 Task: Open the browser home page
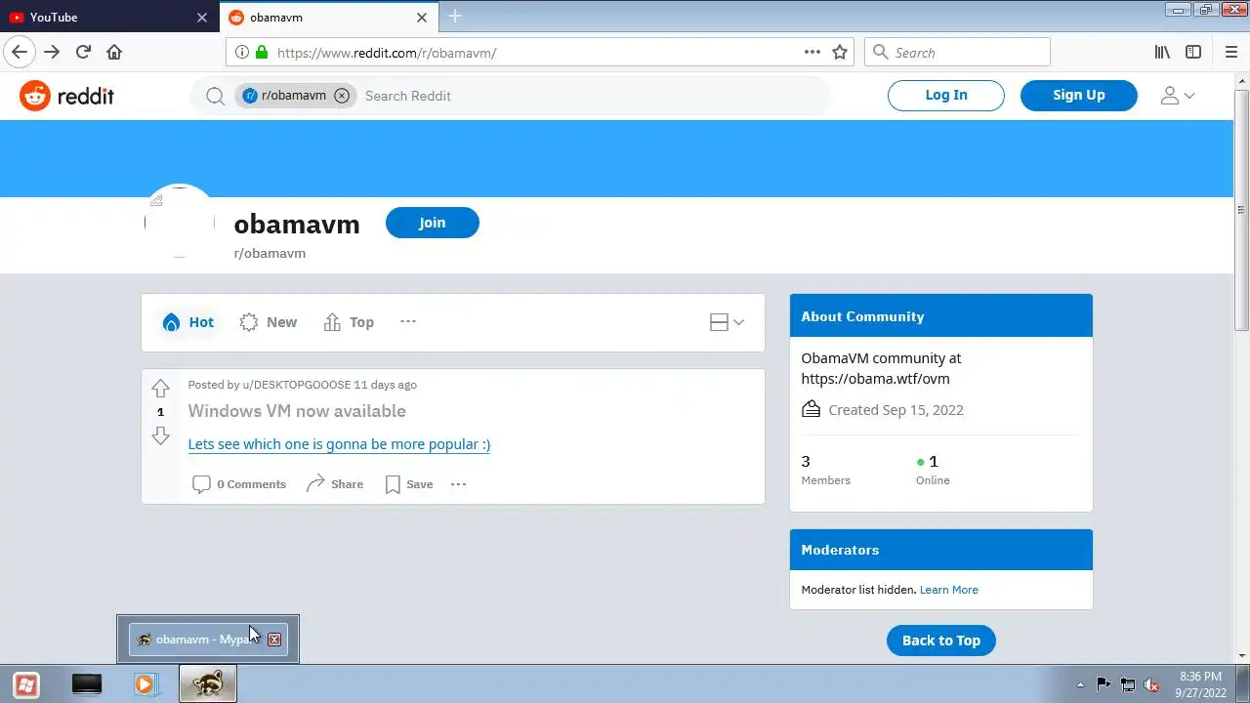(x=114, y=53)
